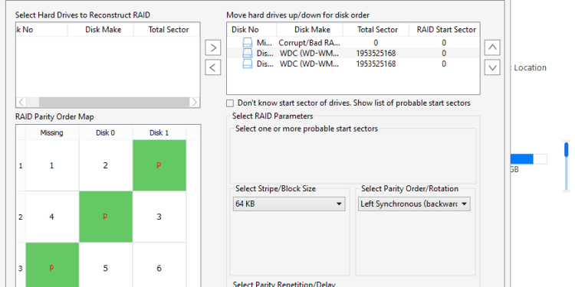Click the Disk 1 column header in parity map
Screen dimensions: 575x287
point(159,133)
